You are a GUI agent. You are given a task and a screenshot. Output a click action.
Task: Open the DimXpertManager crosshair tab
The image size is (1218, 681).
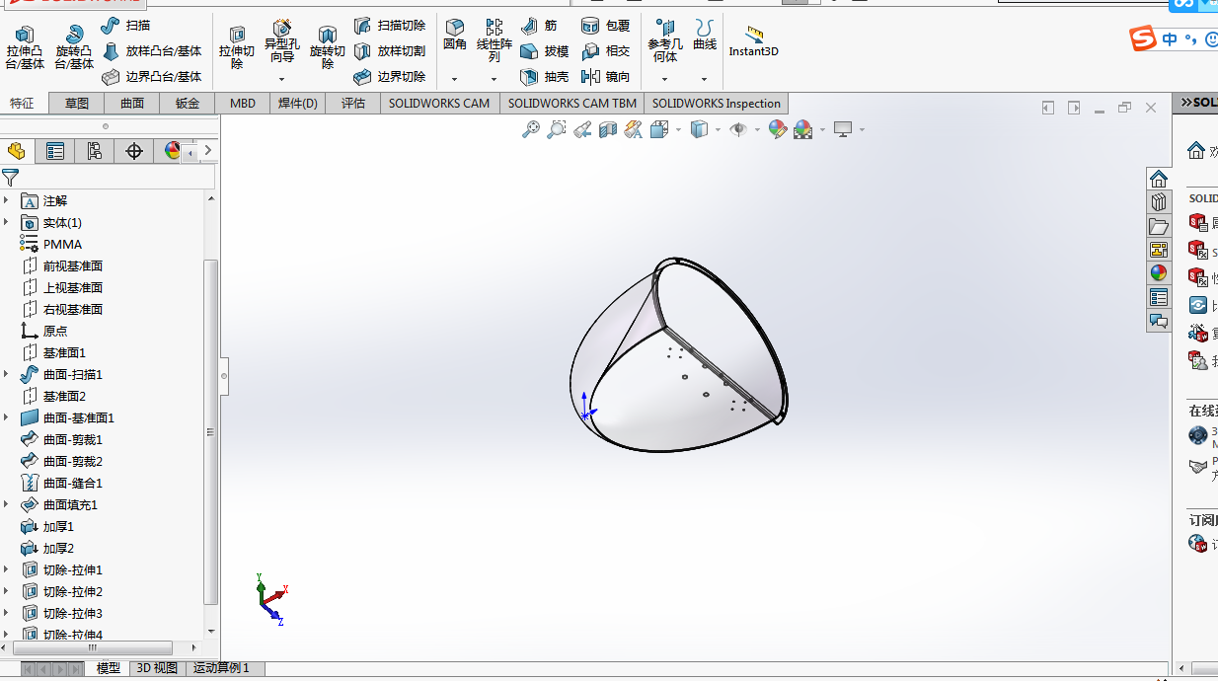coord(134,151)
